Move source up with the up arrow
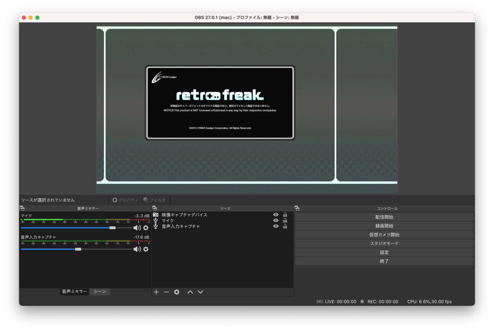 click(x=190, y=292)
